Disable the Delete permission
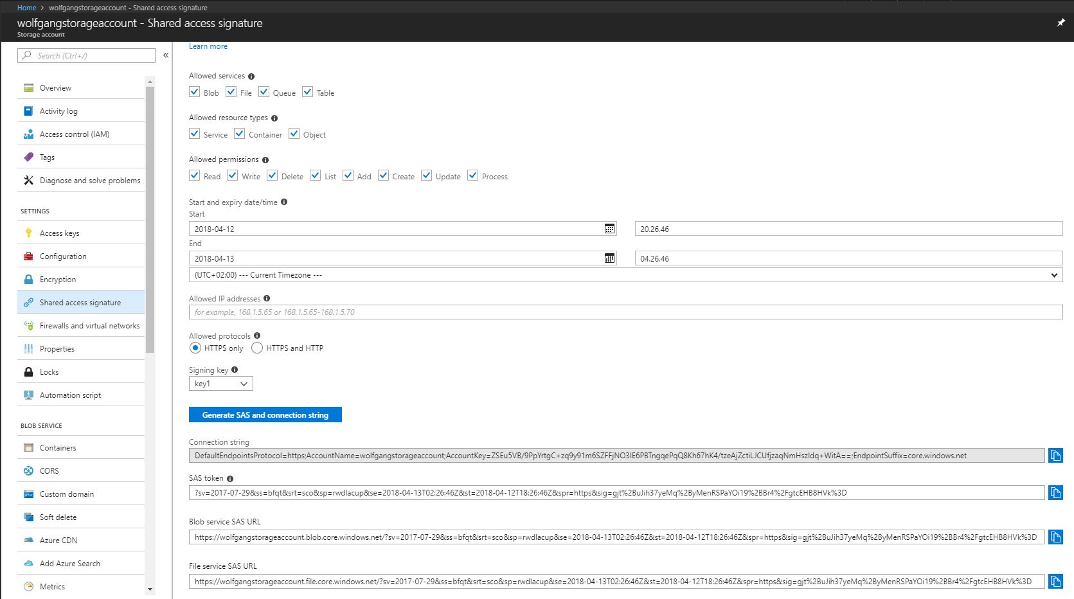This screenshot has width=1074, height=599. [272, 175]
